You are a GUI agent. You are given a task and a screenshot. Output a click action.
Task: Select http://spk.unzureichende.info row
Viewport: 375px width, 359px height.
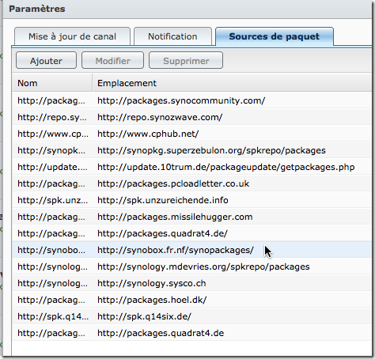pos(191,200)
